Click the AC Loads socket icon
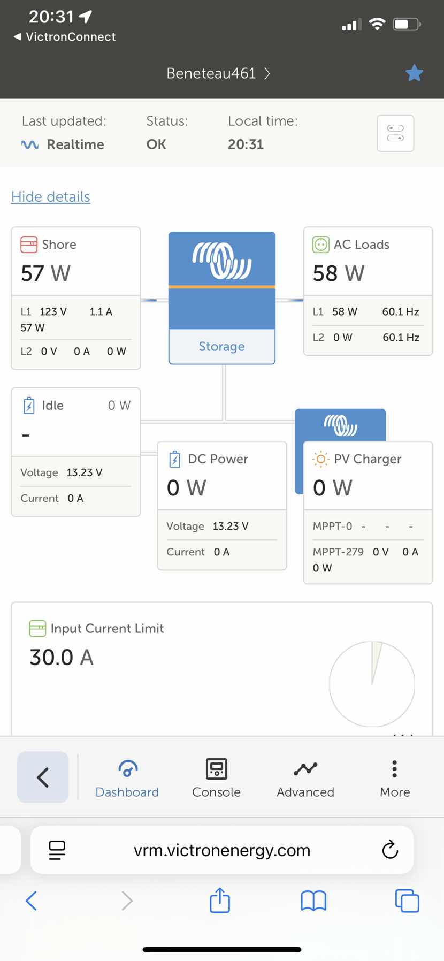The height and width of the screenshot is (961, 444). point(321,245)
